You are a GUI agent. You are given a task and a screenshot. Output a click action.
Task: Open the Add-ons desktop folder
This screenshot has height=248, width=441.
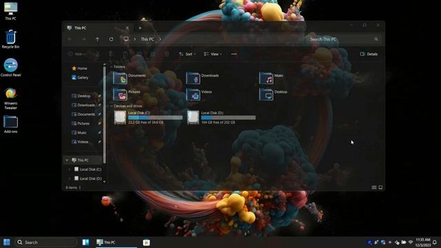tap(11, 124)
